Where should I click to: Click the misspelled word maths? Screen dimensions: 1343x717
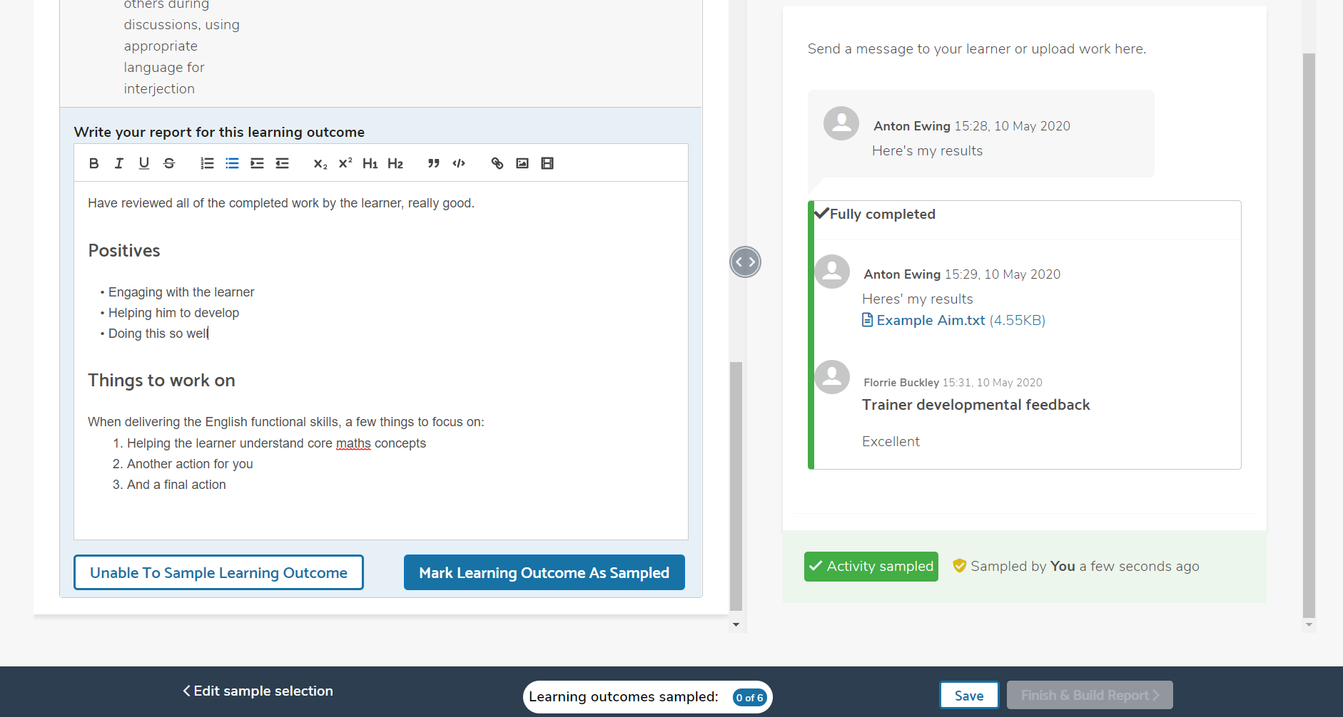[x=353, y=443]
